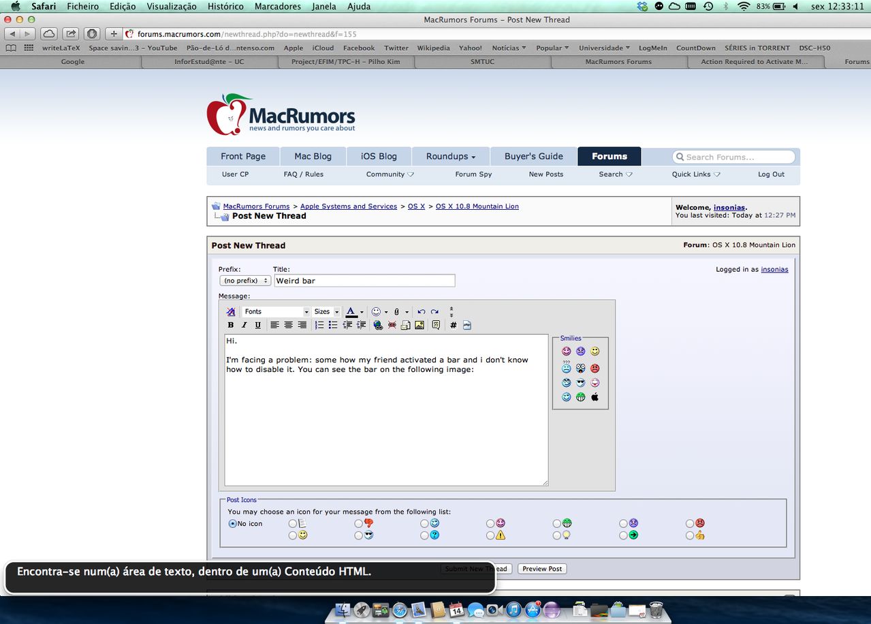
Task: Click the thread Title input field
Action: (364, 281)
